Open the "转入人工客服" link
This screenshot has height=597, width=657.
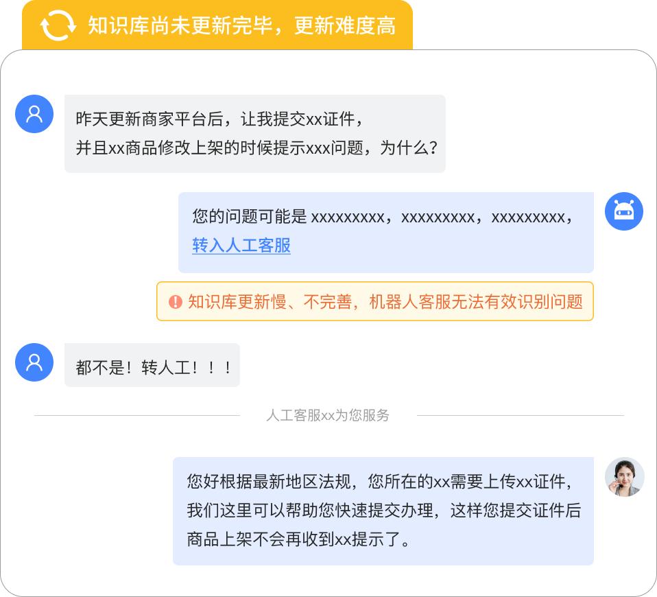(241, 246)
